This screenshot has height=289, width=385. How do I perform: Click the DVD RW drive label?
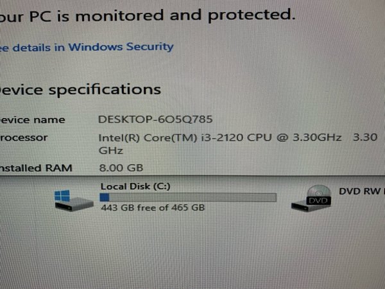[x=359, y=191]
